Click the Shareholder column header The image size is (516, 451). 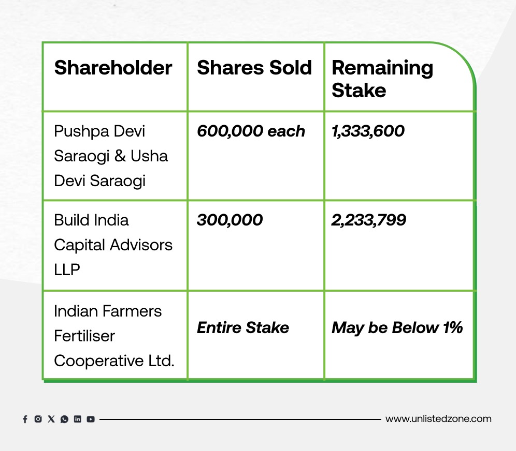pyautogui.click(x=113, y=68)
